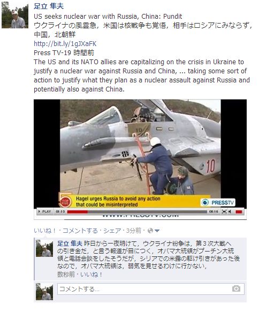The width and height of the screenshot is (259, 312).
Task: Click the post author's profile picture
Action: [x=15, y=15]
